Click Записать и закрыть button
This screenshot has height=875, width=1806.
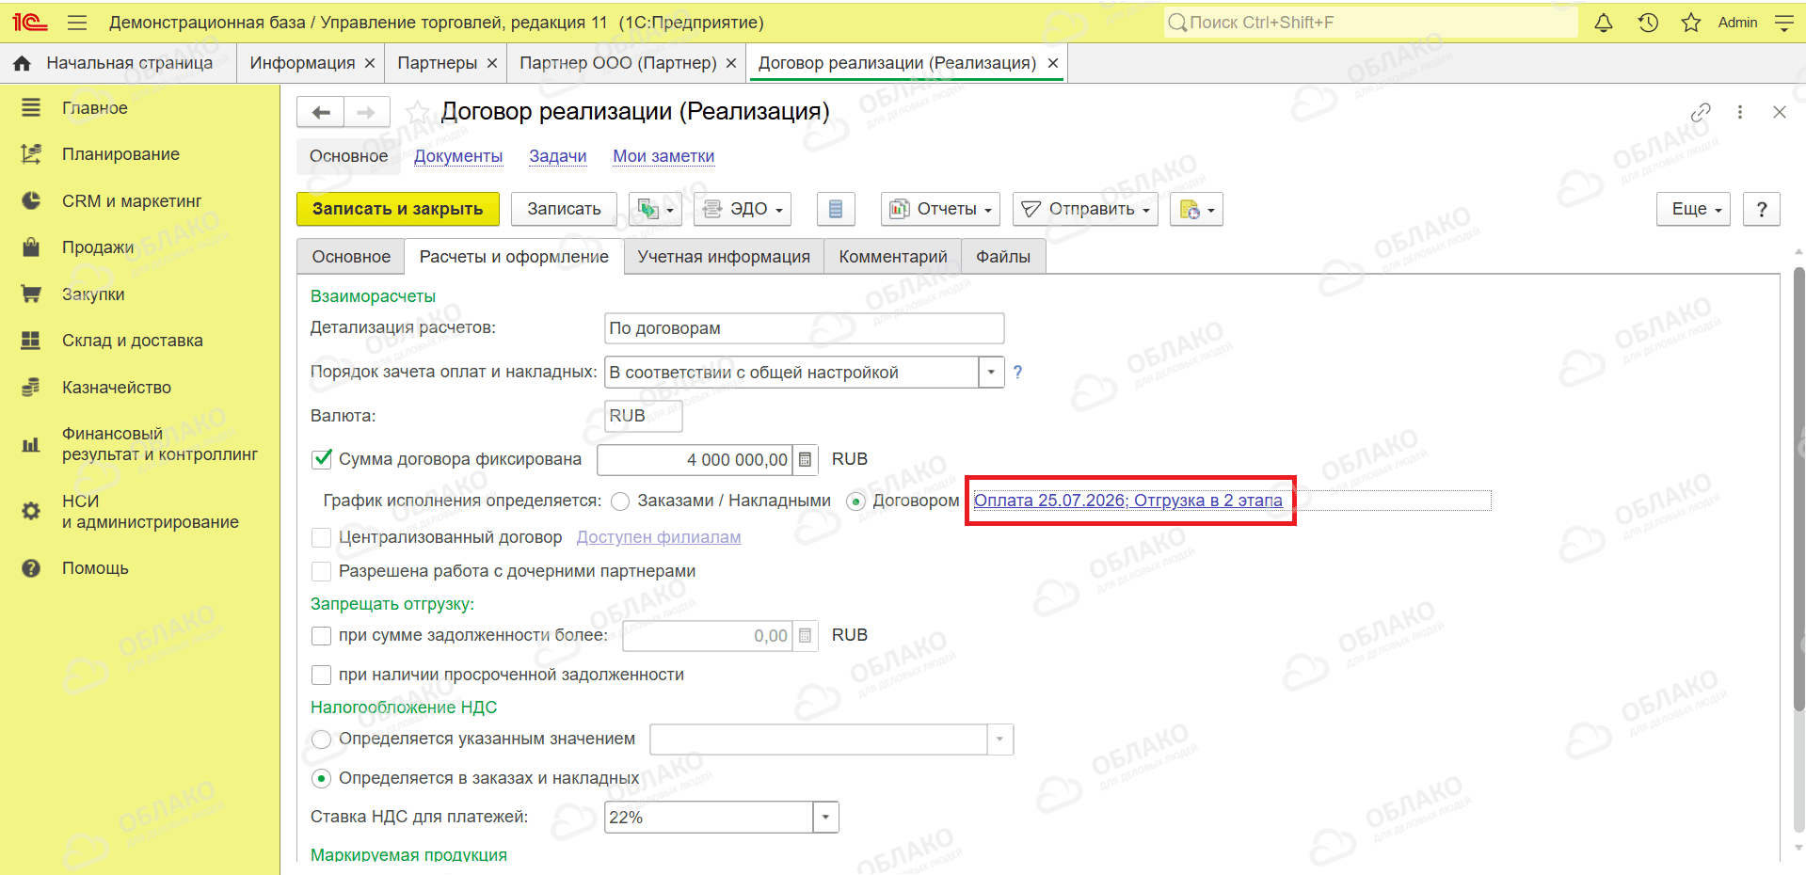397,209
